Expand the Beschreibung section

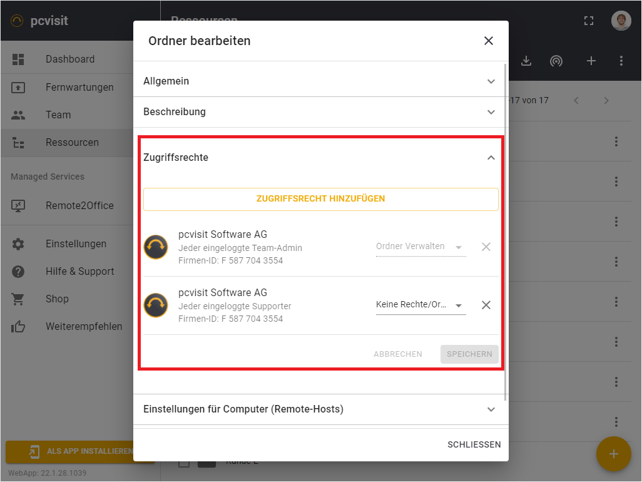pyautogui.click(x=319, y=112)
